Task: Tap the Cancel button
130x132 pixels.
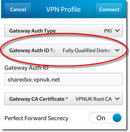Action: point(18,9)
